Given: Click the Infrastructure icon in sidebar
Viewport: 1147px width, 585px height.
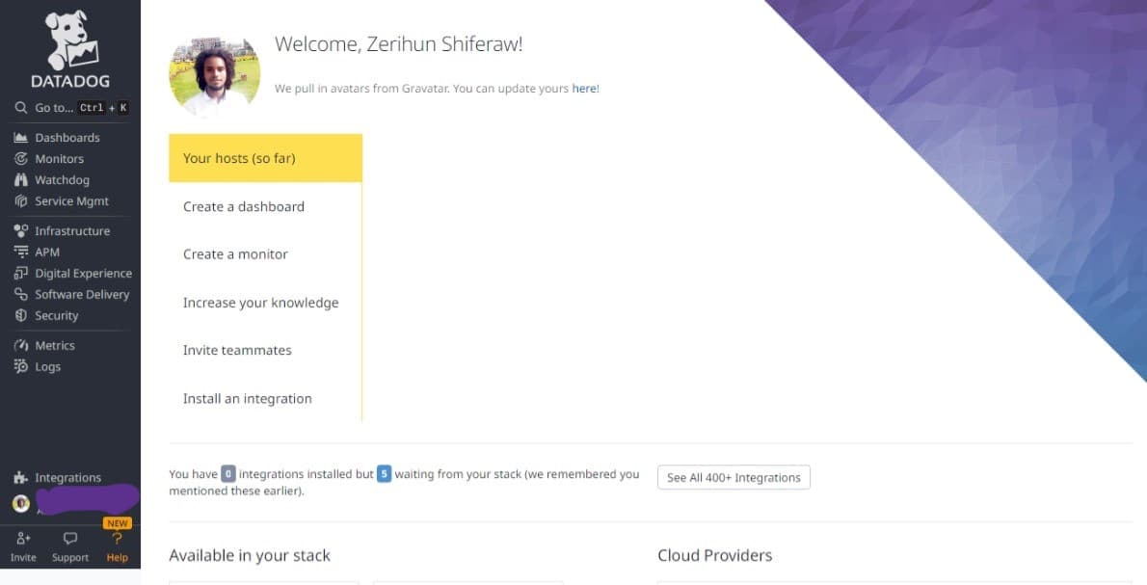Looking at the screenshot, I should point(20,231).
